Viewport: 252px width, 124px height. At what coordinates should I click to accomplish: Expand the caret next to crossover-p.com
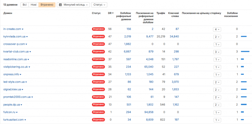pyautogui.click(x=26, y=44)
